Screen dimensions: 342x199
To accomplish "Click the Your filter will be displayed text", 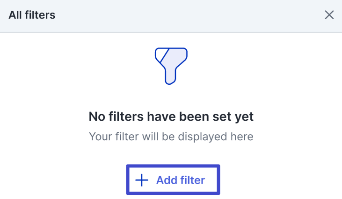I will point(171,137).
